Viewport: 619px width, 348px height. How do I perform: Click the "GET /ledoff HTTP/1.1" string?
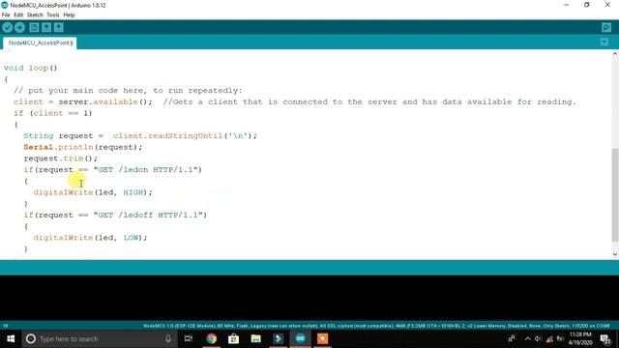(148, 215)
